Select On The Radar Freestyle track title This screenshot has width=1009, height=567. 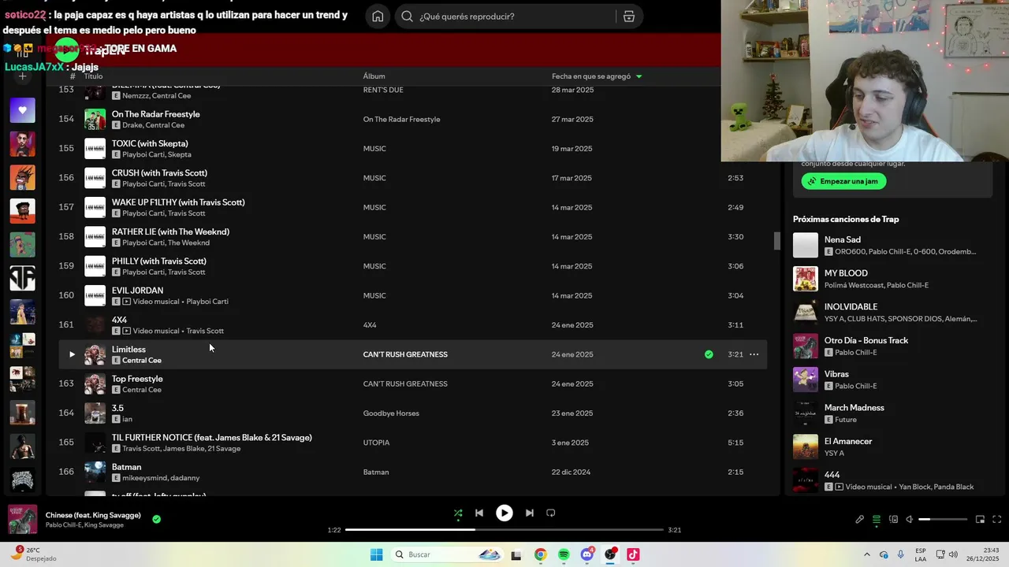pyautogui.click(x=155, y=114)
